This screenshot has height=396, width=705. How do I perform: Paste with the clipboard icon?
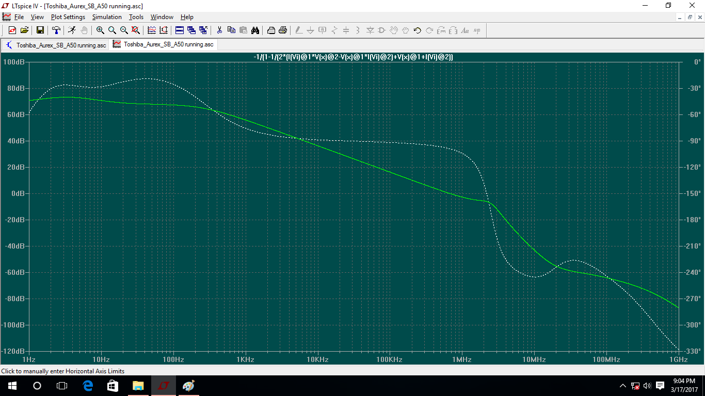[x=243, y=30]
